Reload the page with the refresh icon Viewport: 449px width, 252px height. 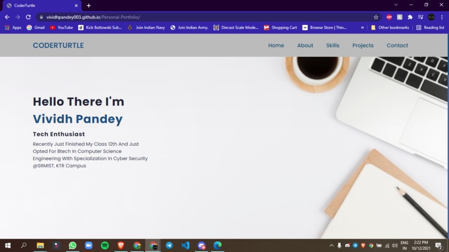coord(28,17)
